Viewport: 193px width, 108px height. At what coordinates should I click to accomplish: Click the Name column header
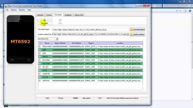click(x=47, y=43)
